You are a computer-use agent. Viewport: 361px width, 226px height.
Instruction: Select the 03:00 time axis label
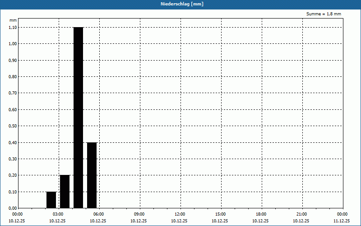coord(58,214)
